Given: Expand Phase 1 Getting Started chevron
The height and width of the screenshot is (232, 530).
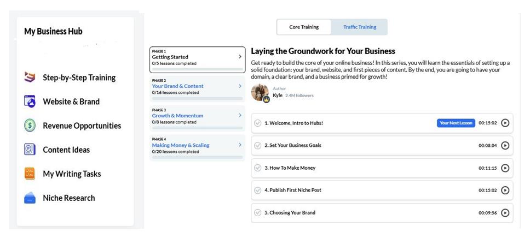Looking at the screenshot, I should pos(240,57).
